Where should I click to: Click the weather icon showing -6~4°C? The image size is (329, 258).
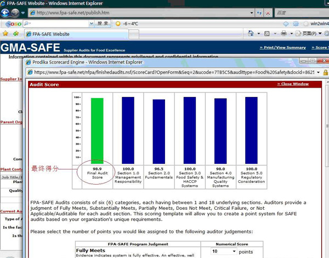[x=117, y=24]
